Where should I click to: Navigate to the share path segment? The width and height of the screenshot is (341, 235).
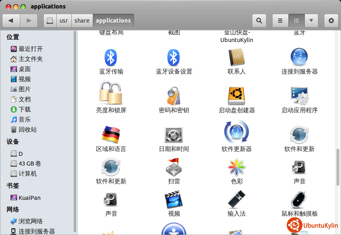(x=82, y=21)
